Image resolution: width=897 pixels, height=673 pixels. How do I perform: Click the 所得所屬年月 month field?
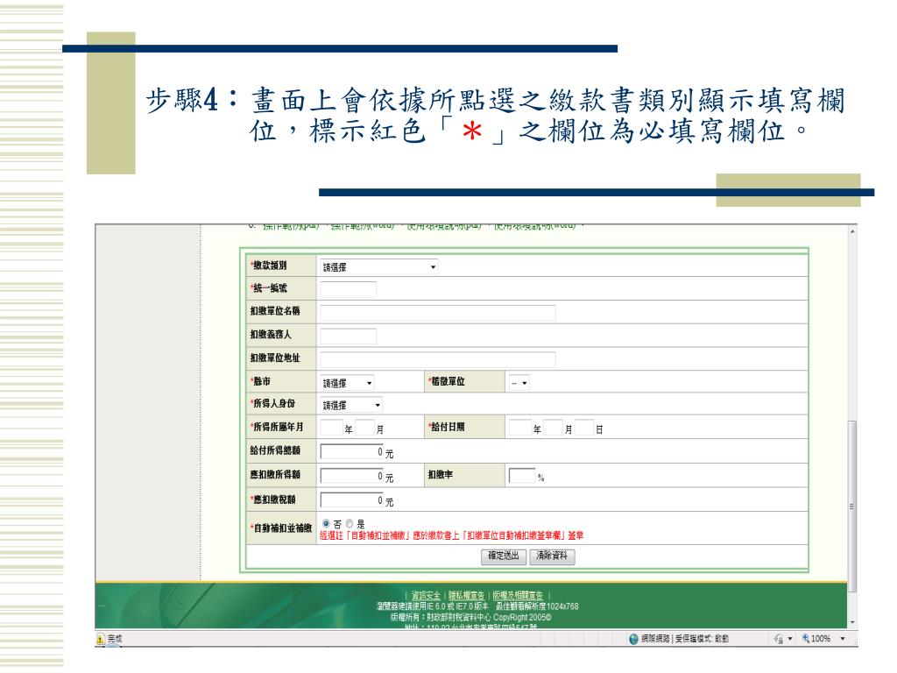[364, 428]
